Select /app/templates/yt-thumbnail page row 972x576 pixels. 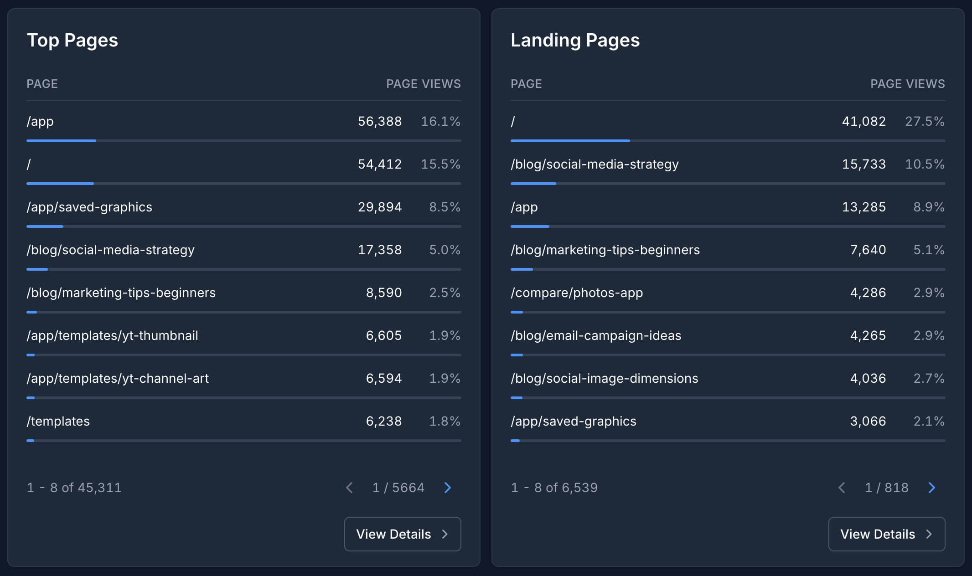point(112,335)
